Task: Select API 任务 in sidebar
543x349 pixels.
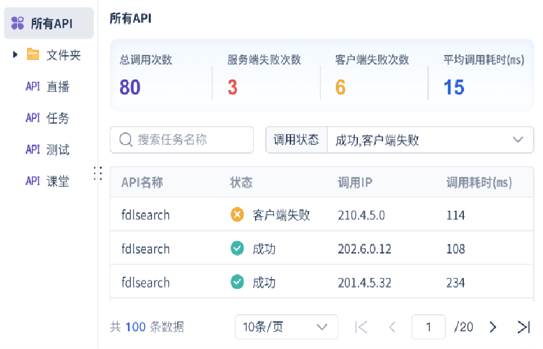Action: [x=47, y=118]
